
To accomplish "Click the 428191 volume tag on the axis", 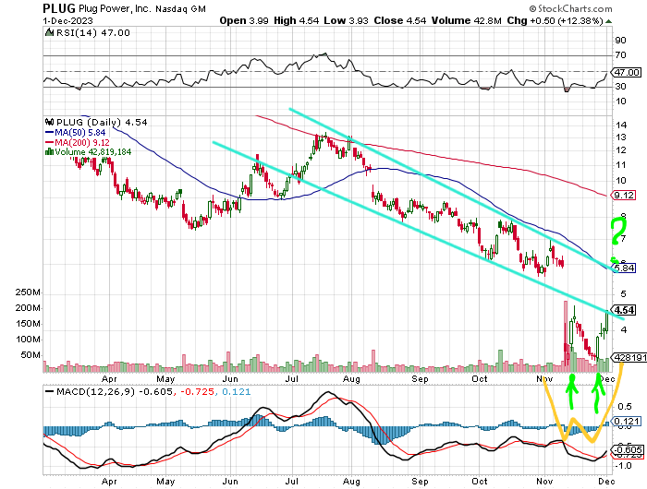I will click(630, 358).
